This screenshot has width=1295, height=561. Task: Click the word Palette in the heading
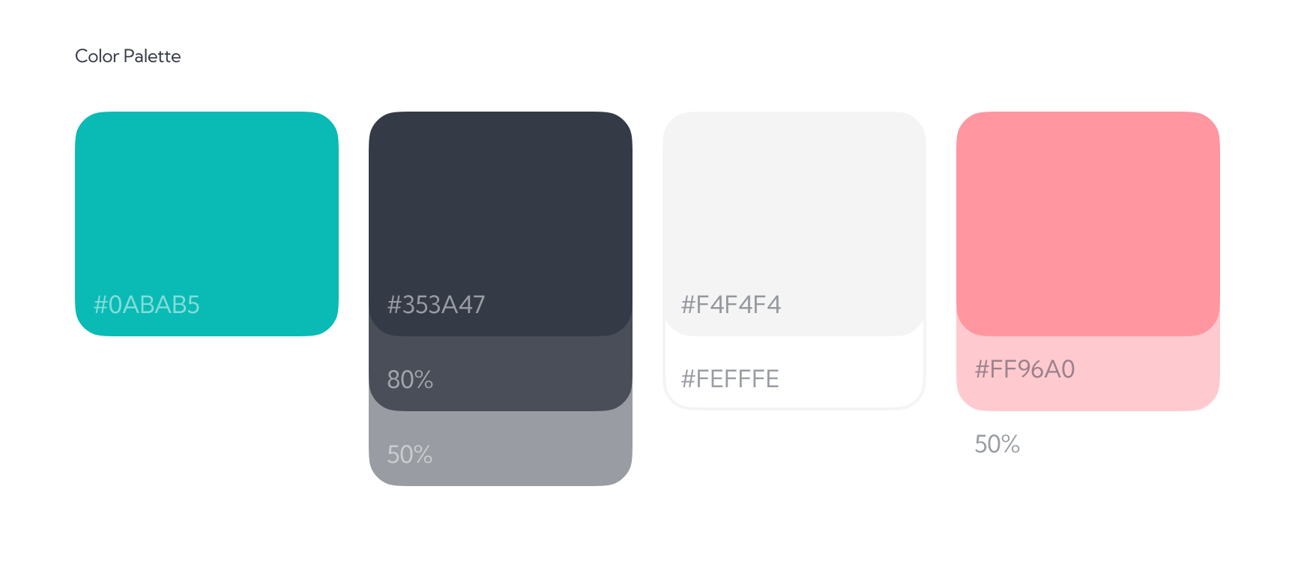(x=152, y=56)
